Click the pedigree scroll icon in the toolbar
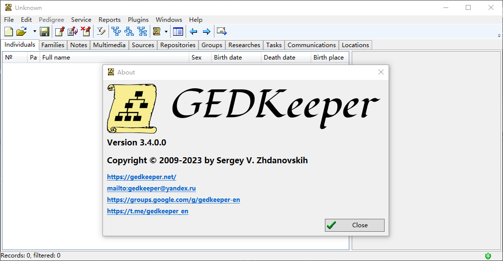Viewport: 503px width, 261px height. click(x=157, y=31)
